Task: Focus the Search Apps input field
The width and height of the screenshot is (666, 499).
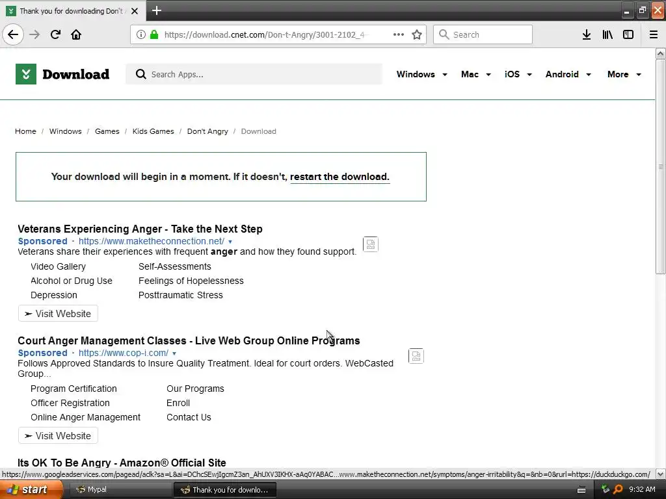Action: click(x=254, y=74)
